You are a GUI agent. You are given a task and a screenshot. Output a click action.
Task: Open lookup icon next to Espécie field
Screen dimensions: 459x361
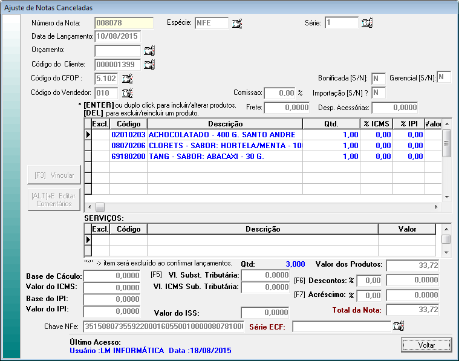(x=237, y=24)
